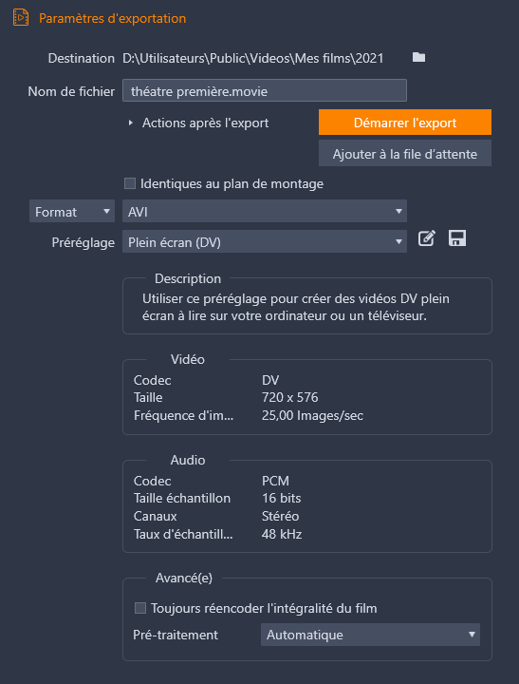Expand Actions après l'export section

[x=130, y=123]
